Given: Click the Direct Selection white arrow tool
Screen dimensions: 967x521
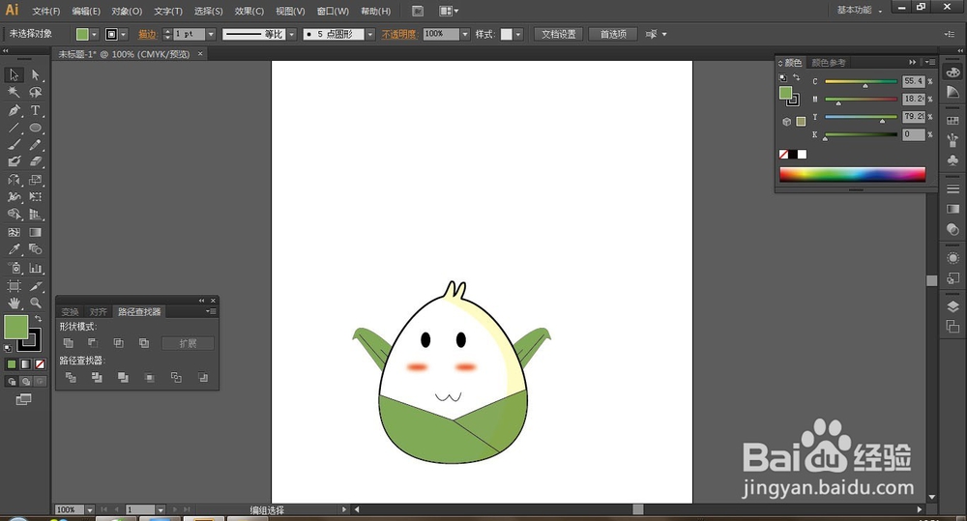Looking at the screenshot, I should pos(36,74).
